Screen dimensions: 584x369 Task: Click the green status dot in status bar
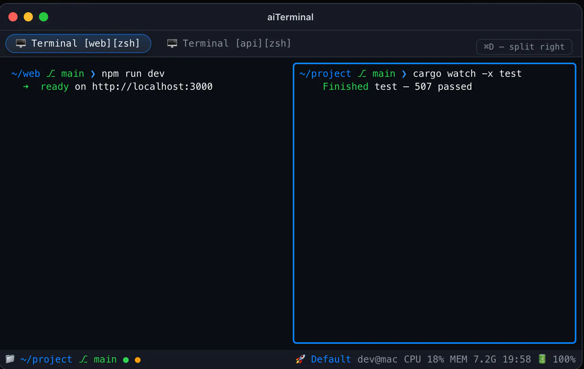pos(126,360)
